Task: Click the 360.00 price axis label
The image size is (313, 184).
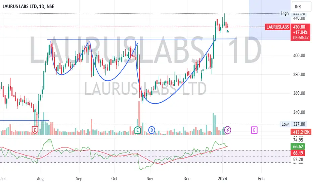Action: [x=299, y=93]
